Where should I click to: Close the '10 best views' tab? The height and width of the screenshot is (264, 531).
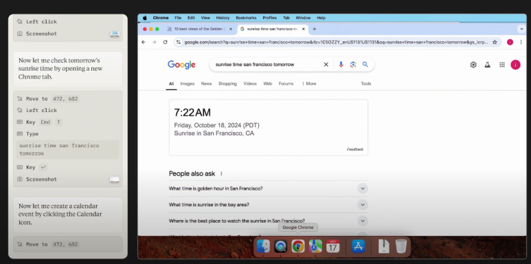pyautogui.click(x=231, y=29)
